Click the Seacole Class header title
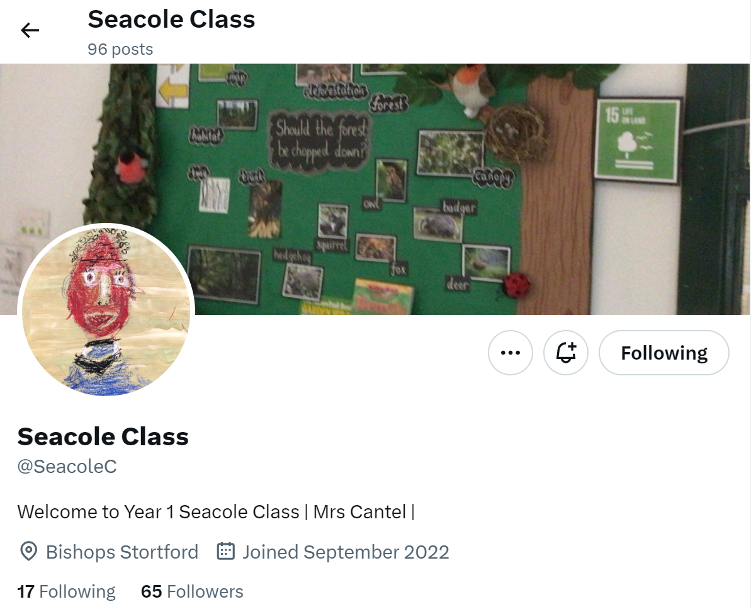 171,19
